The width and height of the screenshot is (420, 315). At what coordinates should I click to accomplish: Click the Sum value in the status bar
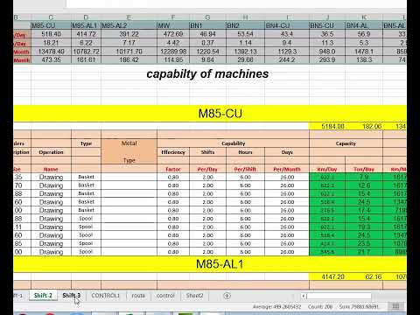(x=359, y=306)
